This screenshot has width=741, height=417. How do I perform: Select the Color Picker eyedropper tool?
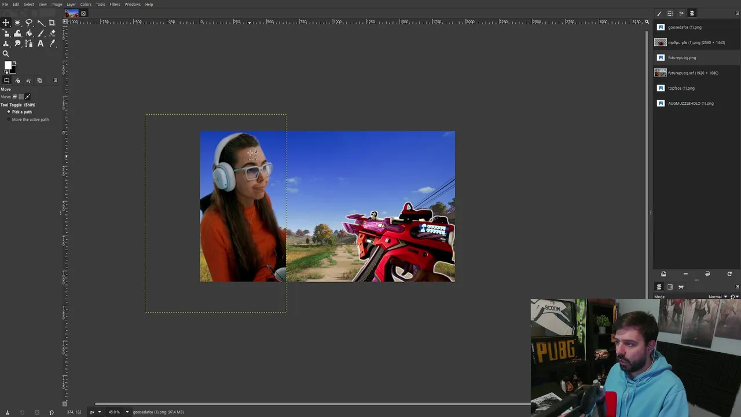pos(52,43)
